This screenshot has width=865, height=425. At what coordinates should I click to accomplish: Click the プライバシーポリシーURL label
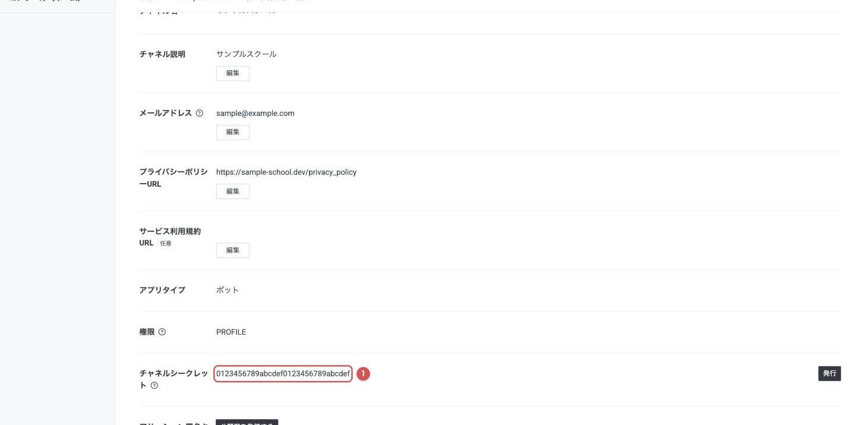173,178
